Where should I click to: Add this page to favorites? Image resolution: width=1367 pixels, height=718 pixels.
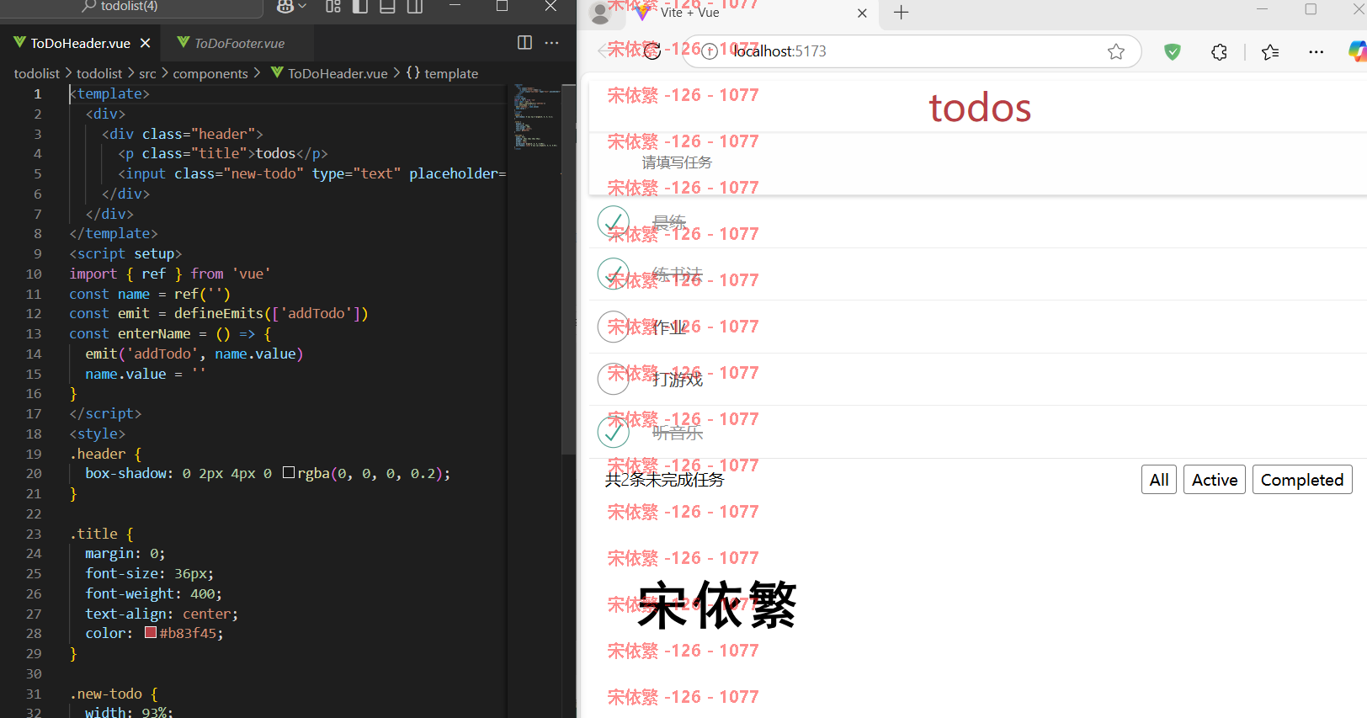click(1116, 51)
